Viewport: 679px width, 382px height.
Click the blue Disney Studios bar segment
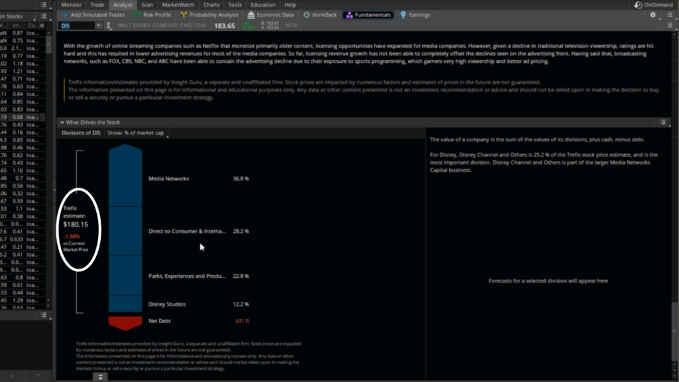point(125,304)
